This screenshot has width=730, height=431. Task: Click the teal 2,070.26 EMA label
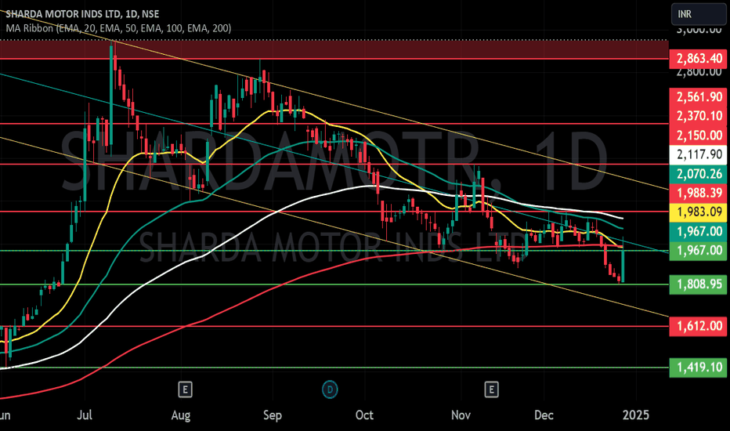(699, 174)
